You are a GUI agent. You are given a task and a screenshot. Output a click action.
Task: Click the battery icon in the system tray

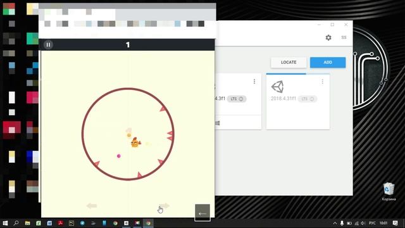point(349,223)
